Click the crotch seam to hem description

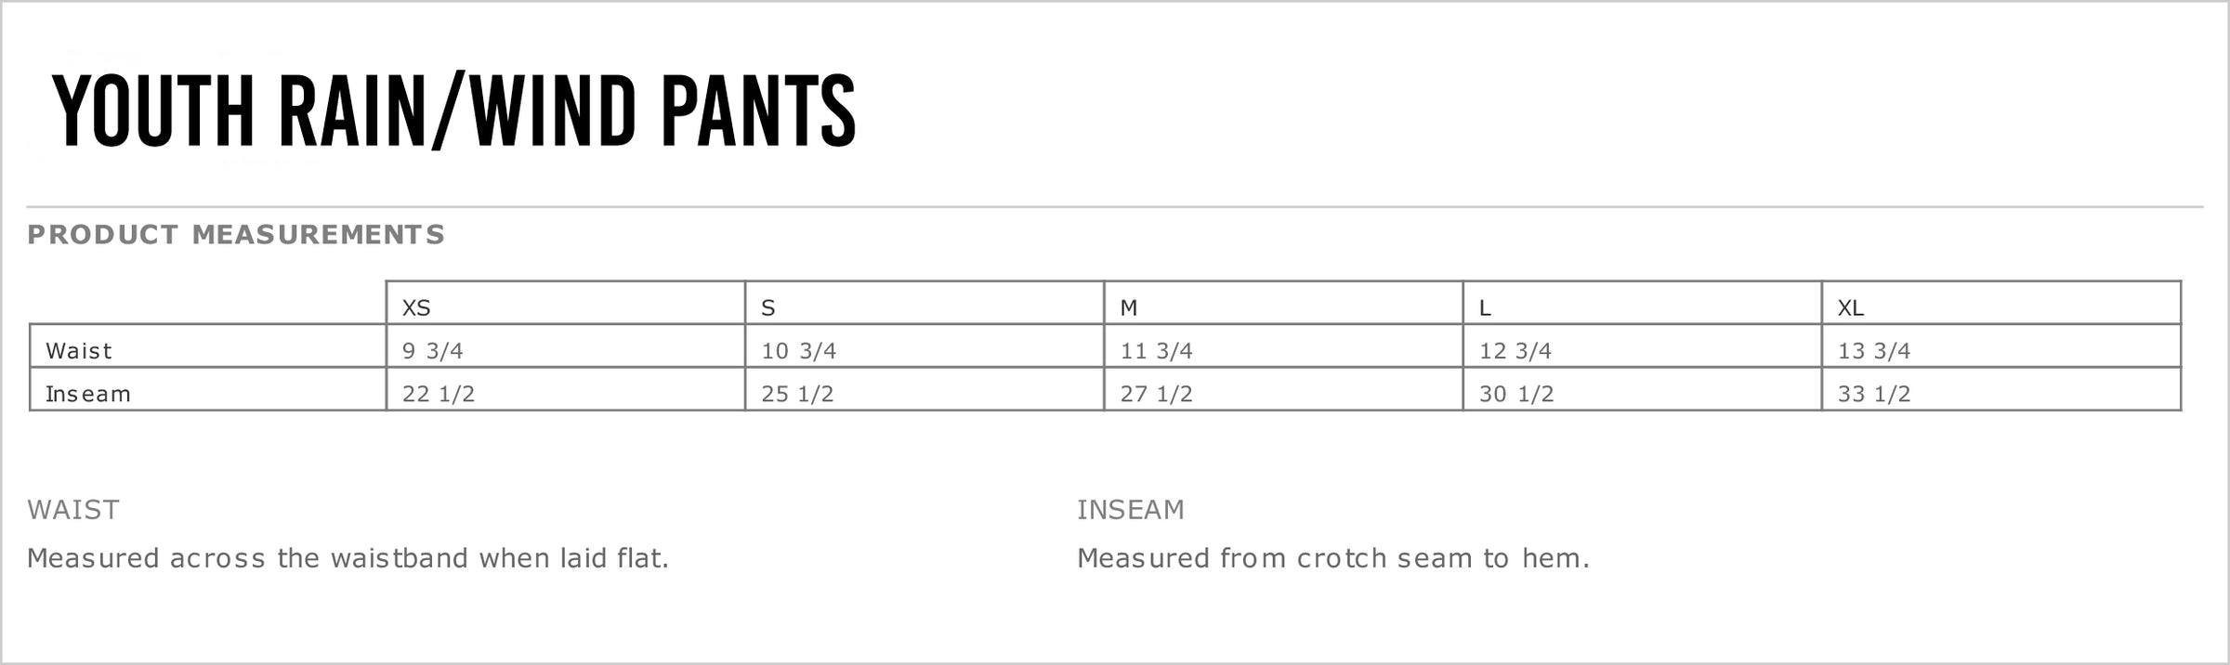[1333, 558]
